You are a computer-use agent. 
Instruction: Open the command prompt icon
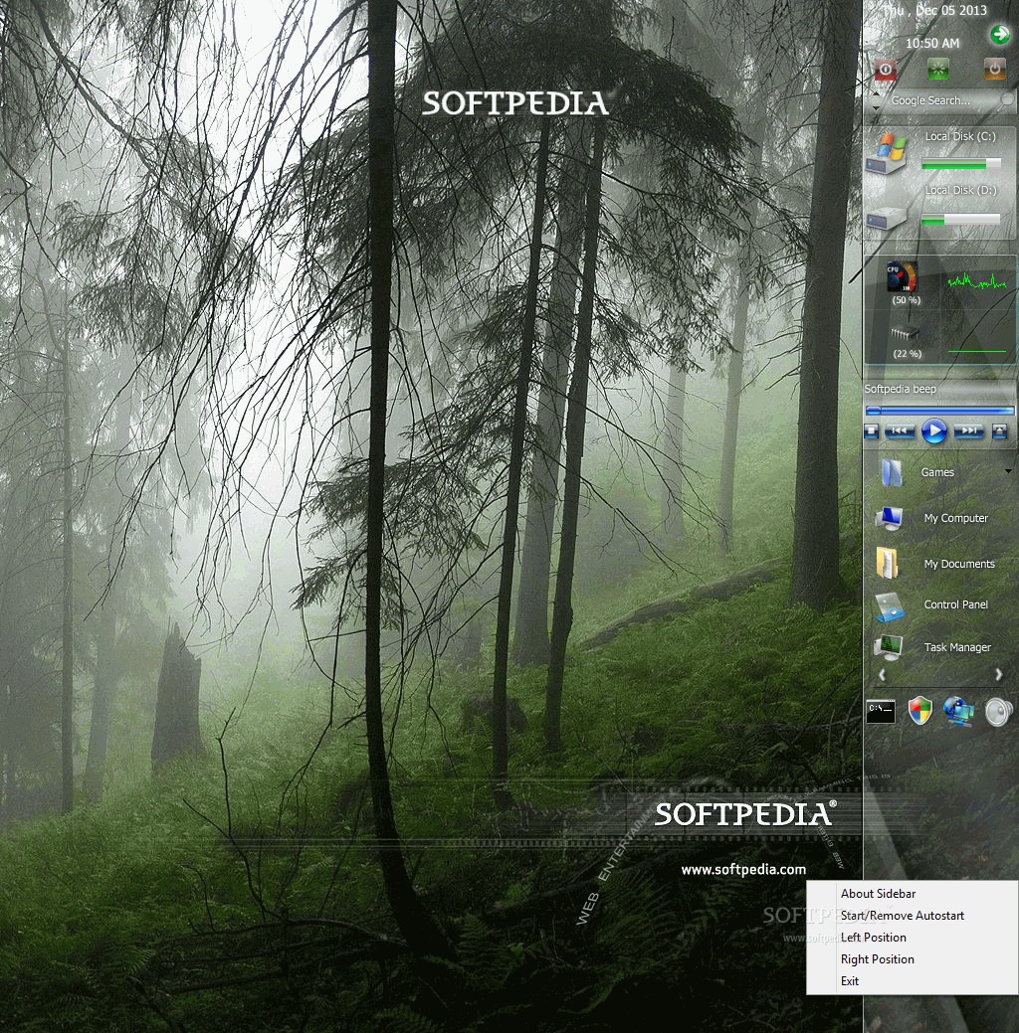[x=881, y=712]
